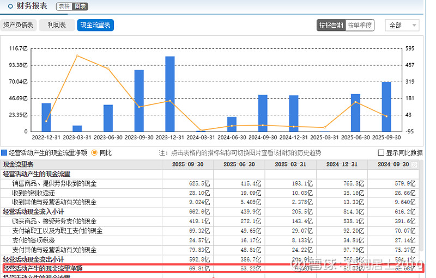
Task: Switch to 图表 view toggle
Action: [x=80, y=7]
